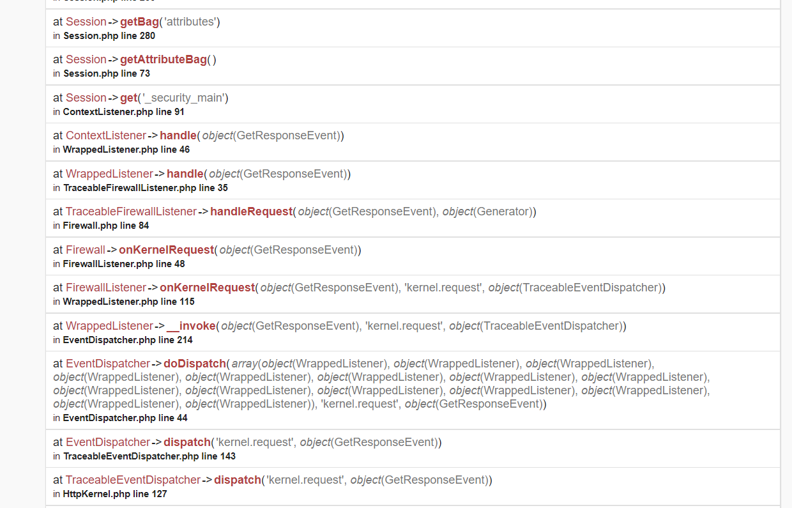The width and height of the screenshot is (792, 508).
Task: Open HttpKernel.php line 127 reference
Action: pyautogui.click(x=115, y=494)
